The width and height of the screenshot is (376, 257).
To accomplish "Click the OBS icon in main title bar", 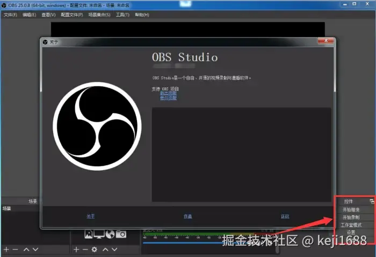I will click(x=4, y=5).
